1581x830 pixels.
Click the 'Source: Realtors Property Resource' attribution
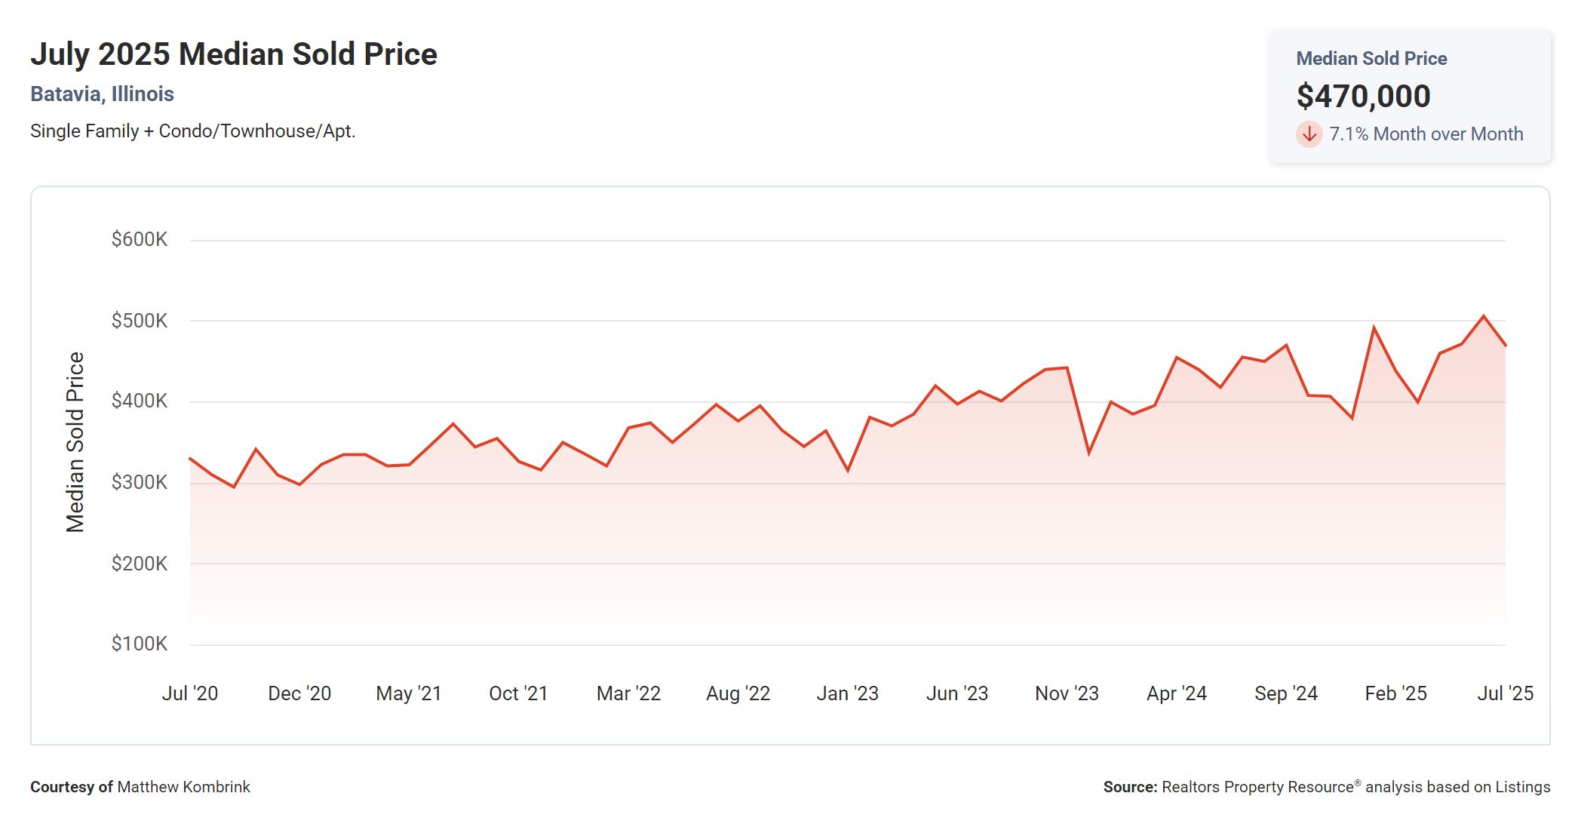(x=1327, y=787)
